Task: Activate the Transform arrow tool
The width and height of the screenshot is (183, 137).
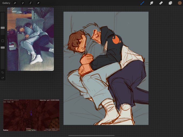Action: [38, 3]
